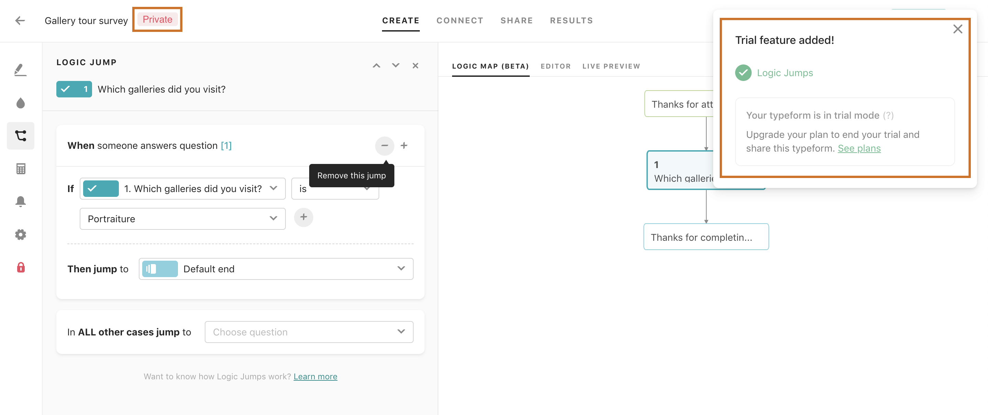Add condition with plus next to Portraiture
988x415 pixels.
click(x=303, y=217)
